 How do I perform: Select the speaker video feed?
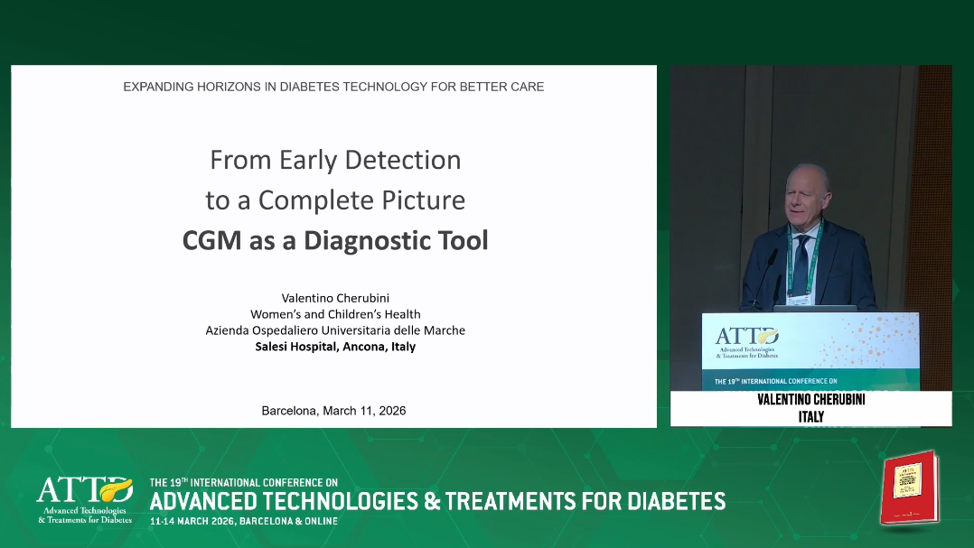coord(810,246)
